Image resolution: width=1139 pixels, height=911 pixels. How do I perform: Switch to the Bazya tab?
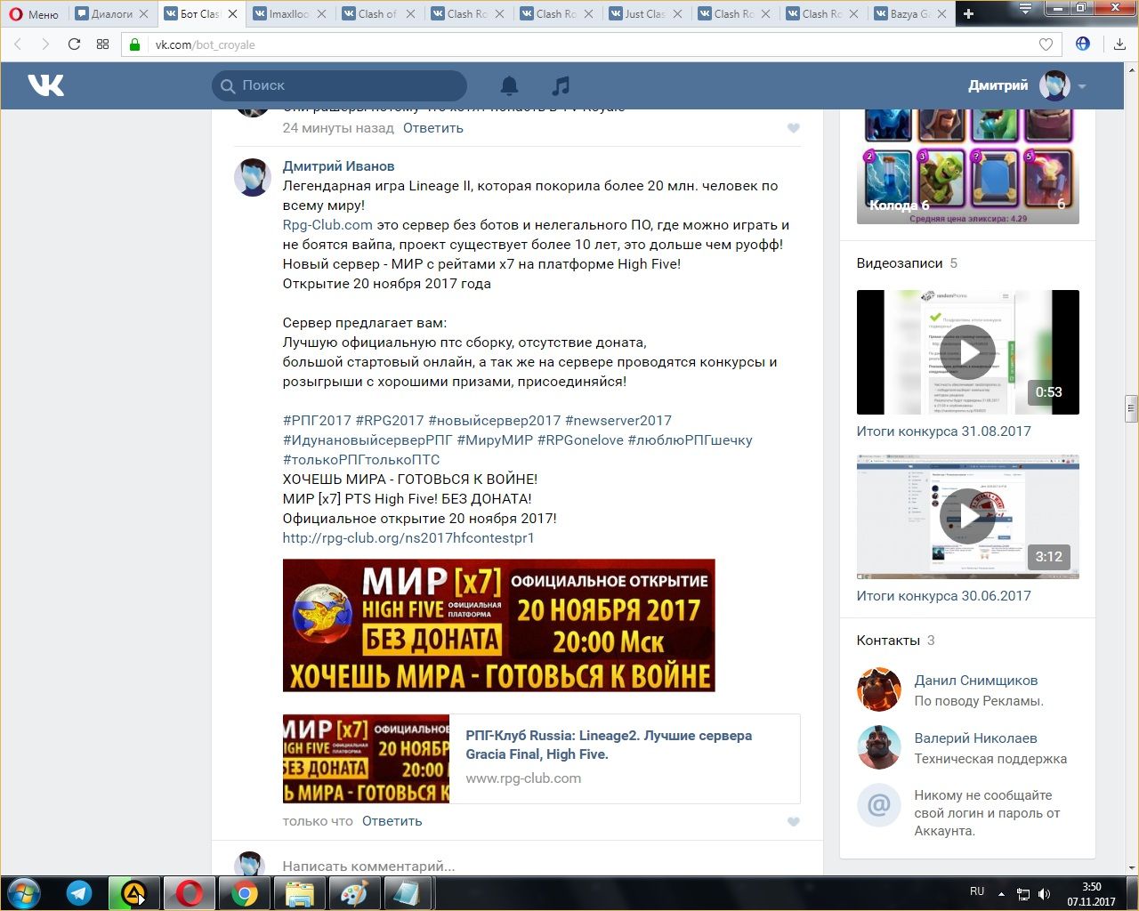pyautogui.click(x=909, y=14)
